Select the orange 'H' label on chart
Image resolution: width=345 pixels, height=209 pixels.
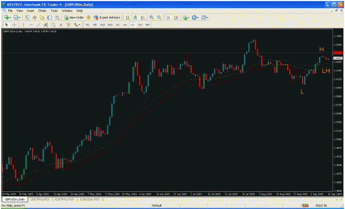(x=322, y=49)
